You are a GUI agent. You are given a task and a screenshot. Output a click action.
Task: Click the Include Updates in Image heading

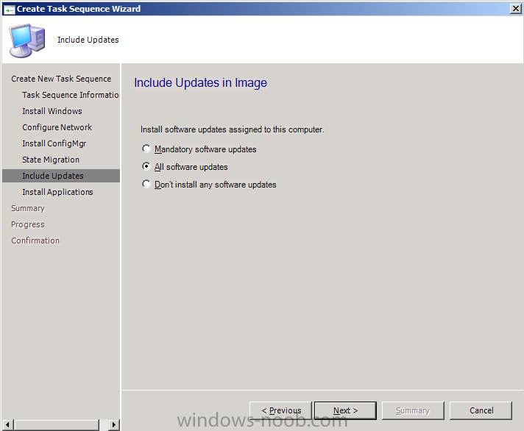[200, 83]
